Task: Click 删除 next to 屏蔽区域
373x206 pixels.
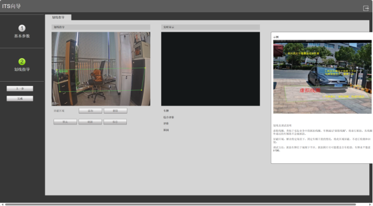Action: tap(116, 111)
